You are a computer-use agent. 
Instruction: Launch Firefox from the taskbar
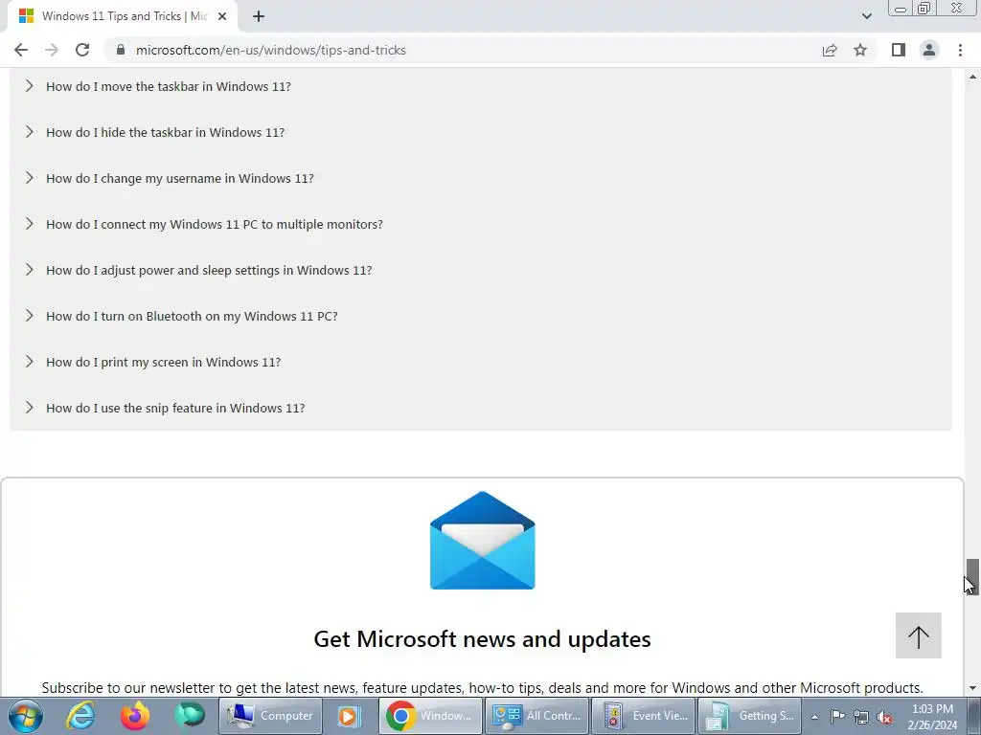pos(134,716)
